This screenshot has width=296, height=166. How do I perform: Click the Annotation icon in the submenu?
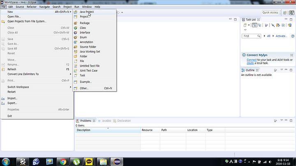(x=76, y=42)
